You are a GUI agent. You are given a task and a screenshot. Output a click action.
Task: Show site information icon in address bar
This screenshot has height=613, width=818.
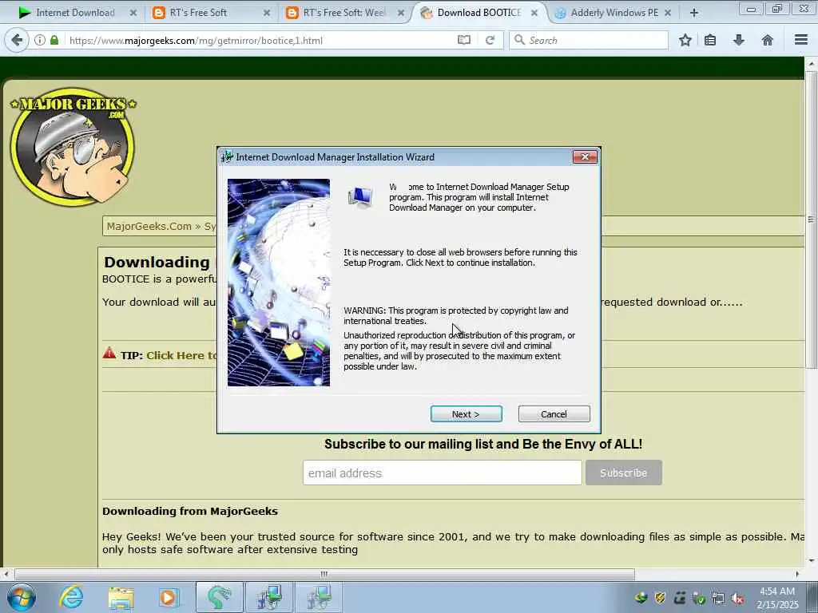[40, 40]
